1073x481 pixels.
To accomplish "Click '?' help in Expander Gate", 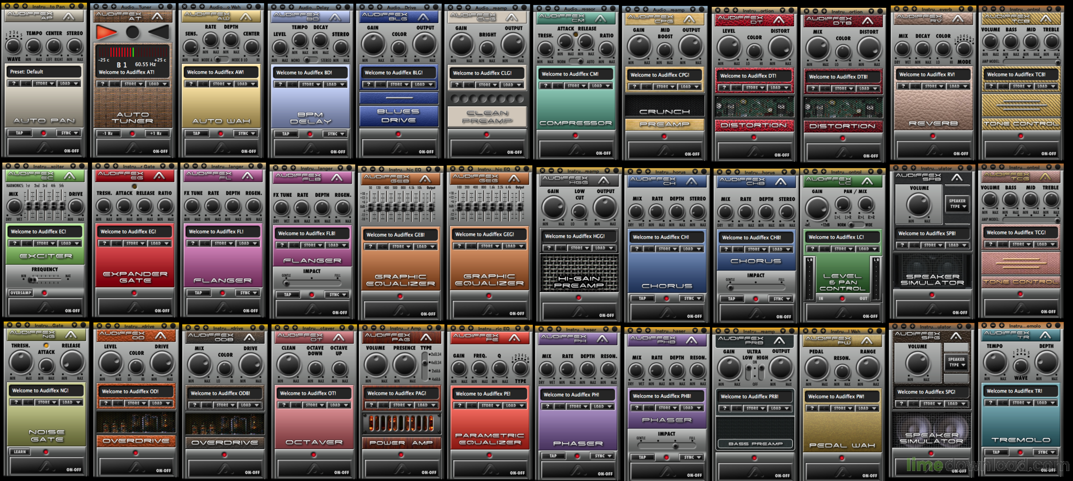I will pyautogui.click(x=104, y=243).
